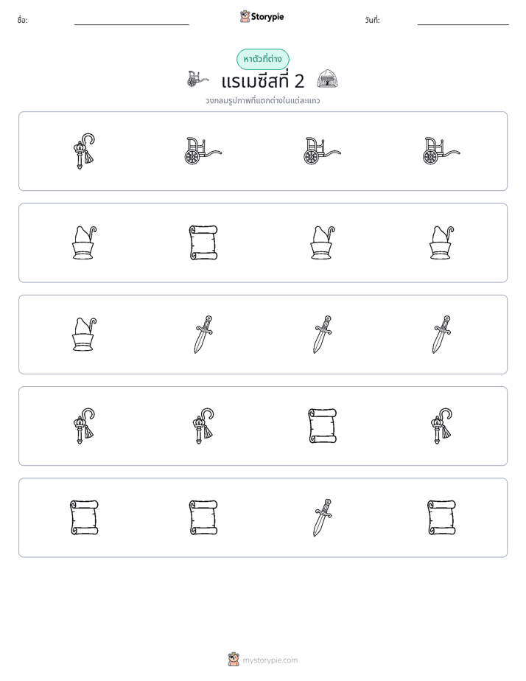Click the green หาตัวที่ต่าง badge
This screenshot has height=681, width=526.
click(262, 59)
